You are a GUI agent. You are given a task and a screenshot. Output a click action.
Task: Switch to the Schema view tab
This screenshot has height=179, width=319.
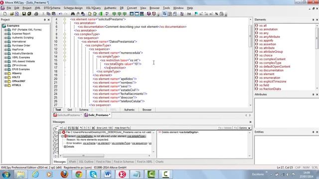pos(84,109)
